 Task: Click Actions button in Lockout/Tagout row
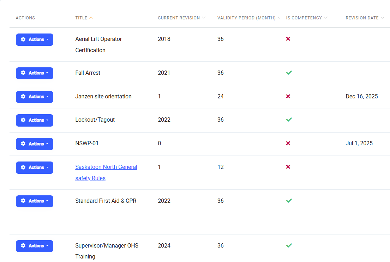click(x=34, y=120)
